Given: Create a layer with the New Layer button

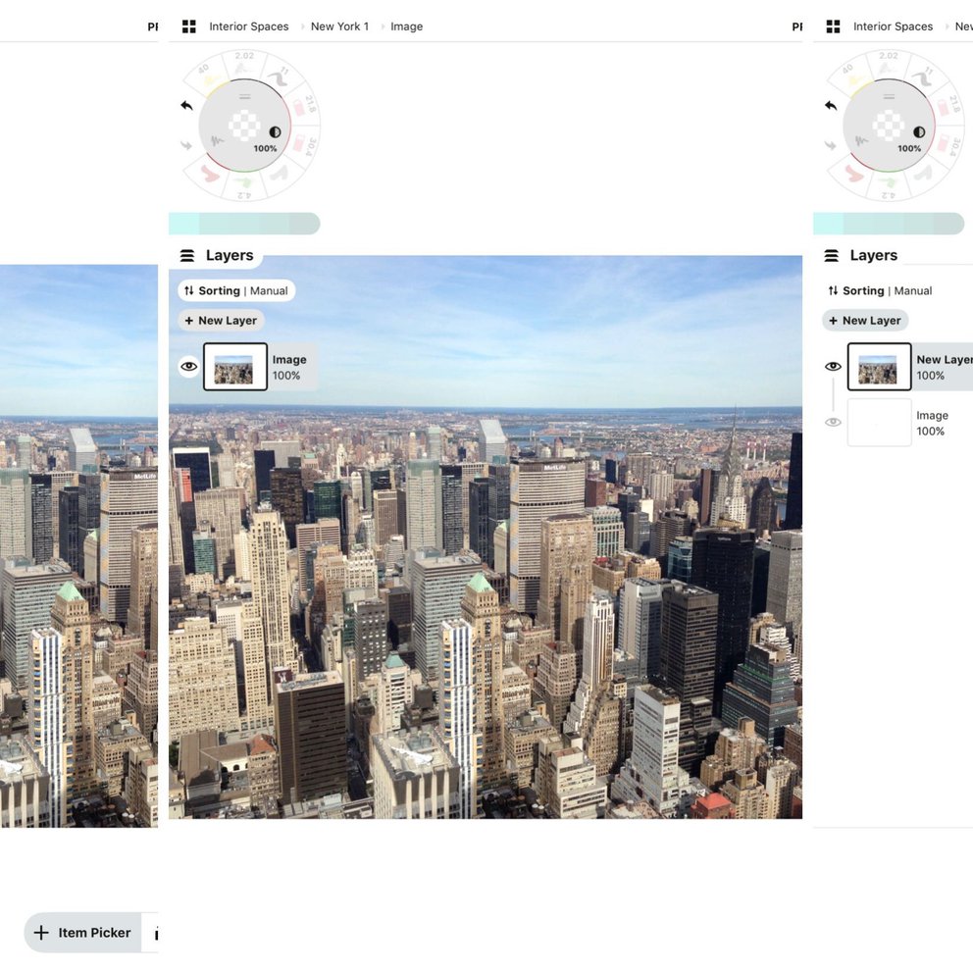Looking at the screenshot, I should [x=221, y=320].
